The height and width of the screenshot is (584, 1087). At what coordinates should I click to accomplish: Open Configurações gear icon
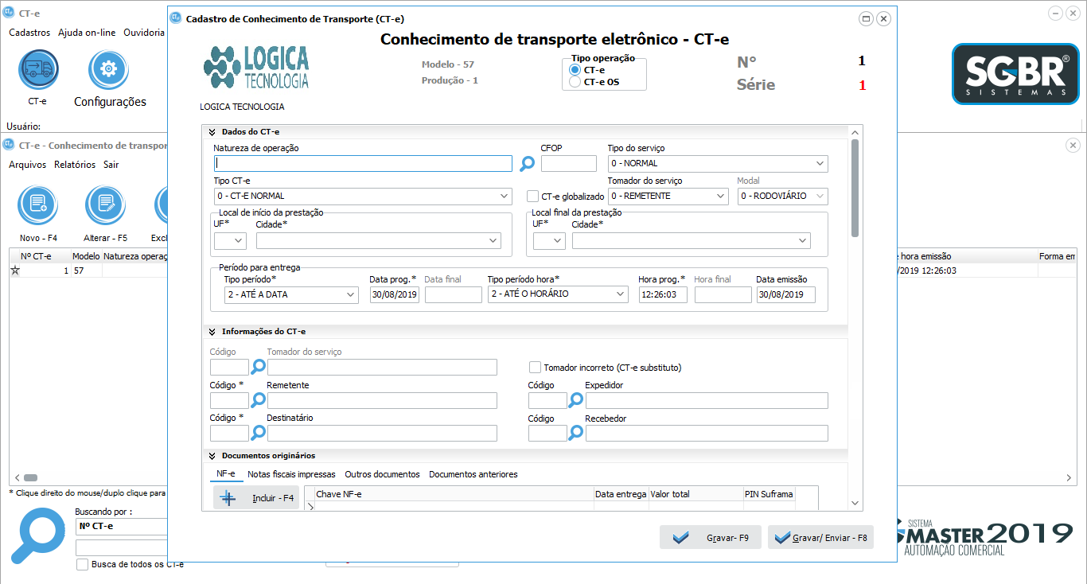coord(109,70)
